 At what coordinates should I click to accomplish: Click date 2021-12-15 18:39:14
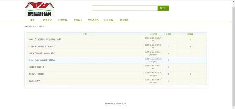pyautogui.click(x=153, y=66)
